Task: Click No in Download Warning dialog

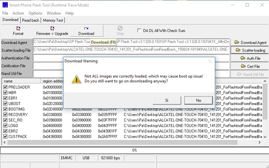Action: coord(198,100)
